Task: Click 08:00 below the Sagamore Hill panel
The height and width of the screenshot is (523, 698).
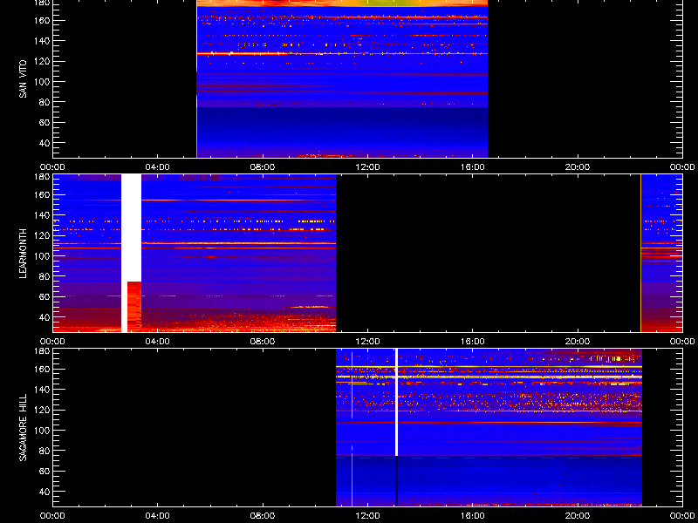Action: coord(263,516)
